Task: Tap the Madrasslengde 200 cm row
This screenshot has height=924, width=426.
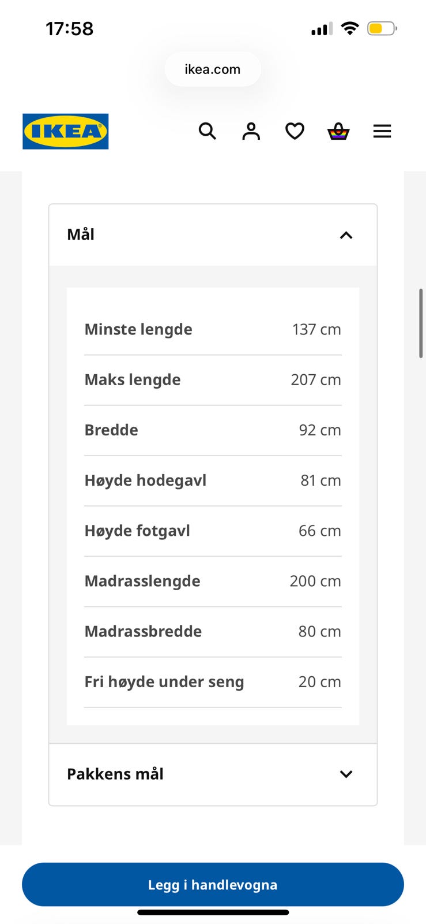Action: (x=213, y=582)
